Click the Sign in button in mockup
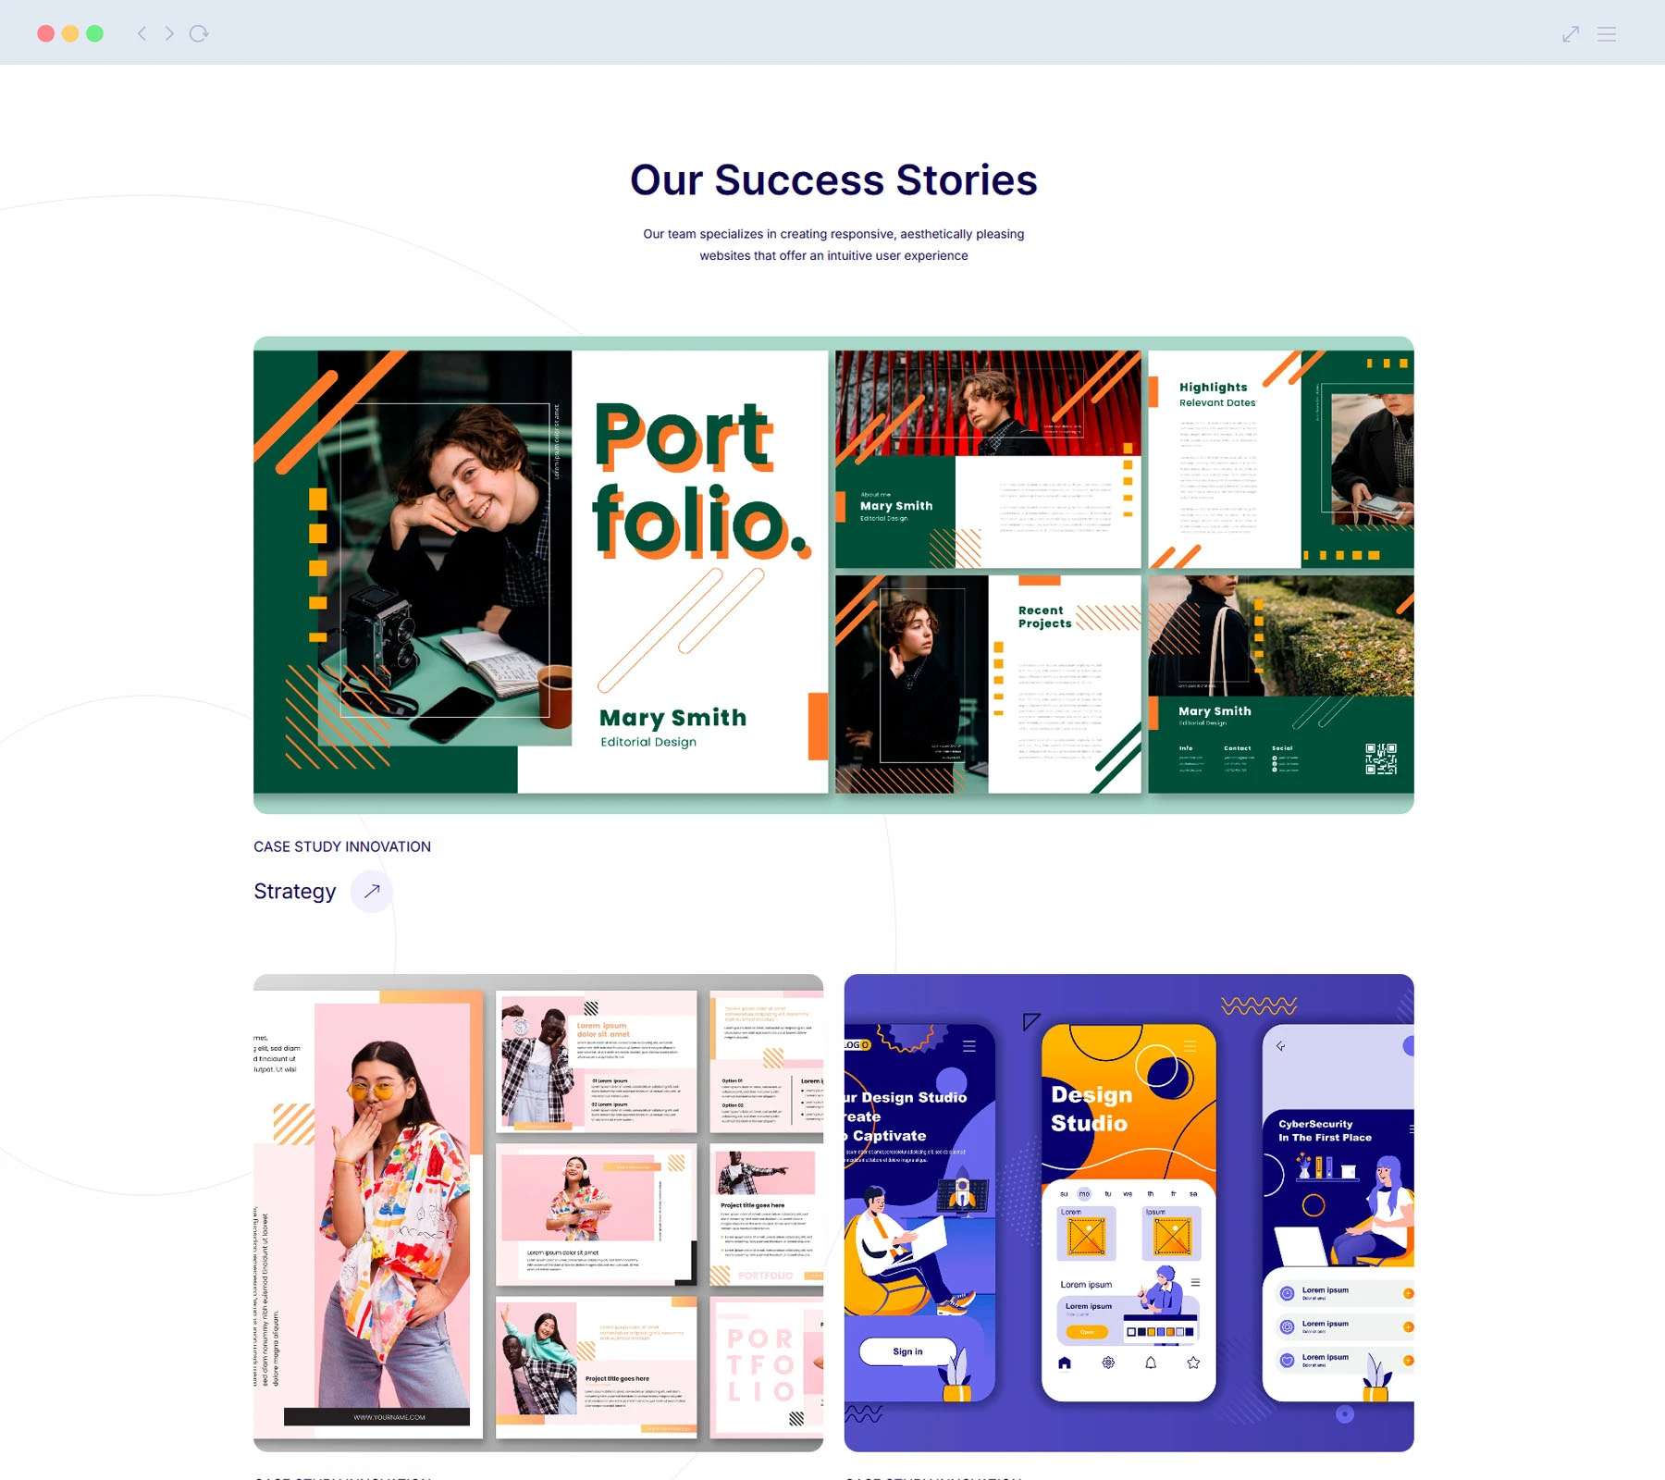The image size is (1665, 1480). [x=907, y=1351]
